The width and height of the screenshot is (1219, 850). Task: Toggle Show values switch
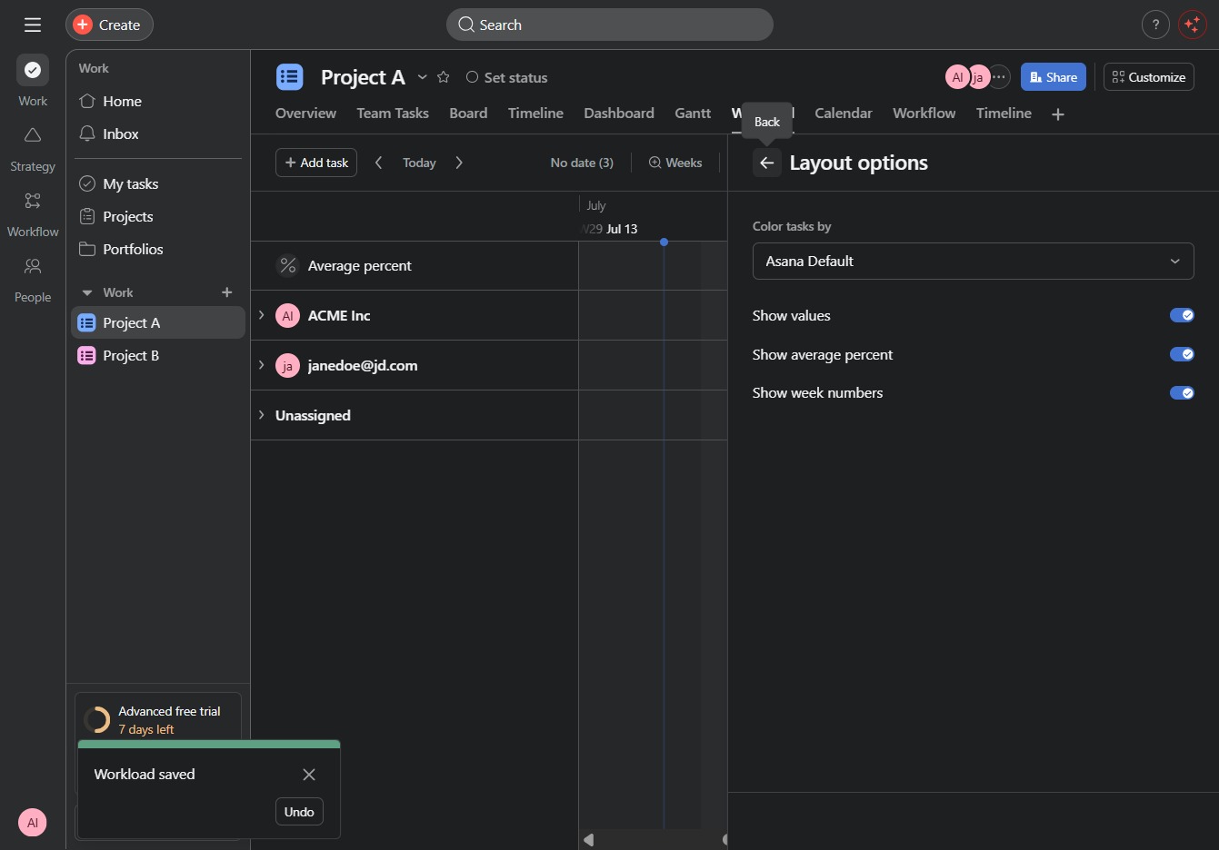[x=1182, y=315]
